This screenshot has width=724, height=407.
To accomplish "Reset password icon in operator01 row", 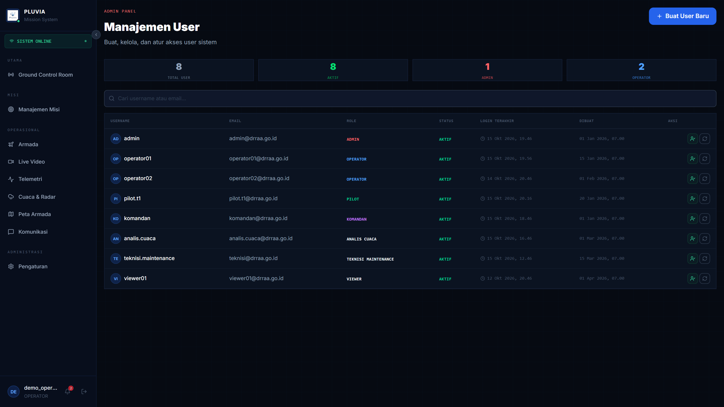I will pyautogui.click(x=705, y=159).
